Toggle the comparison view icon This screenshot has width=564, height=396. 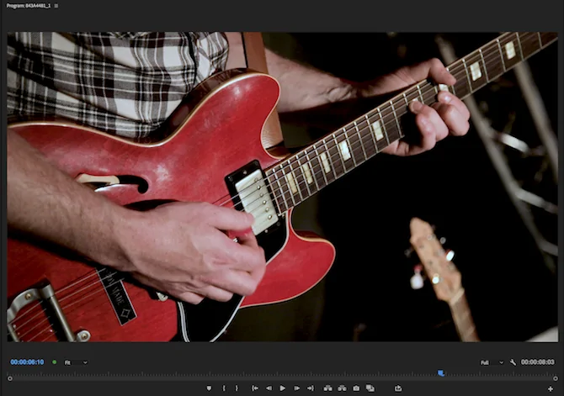pyautogui.click(x=370, y=388)
